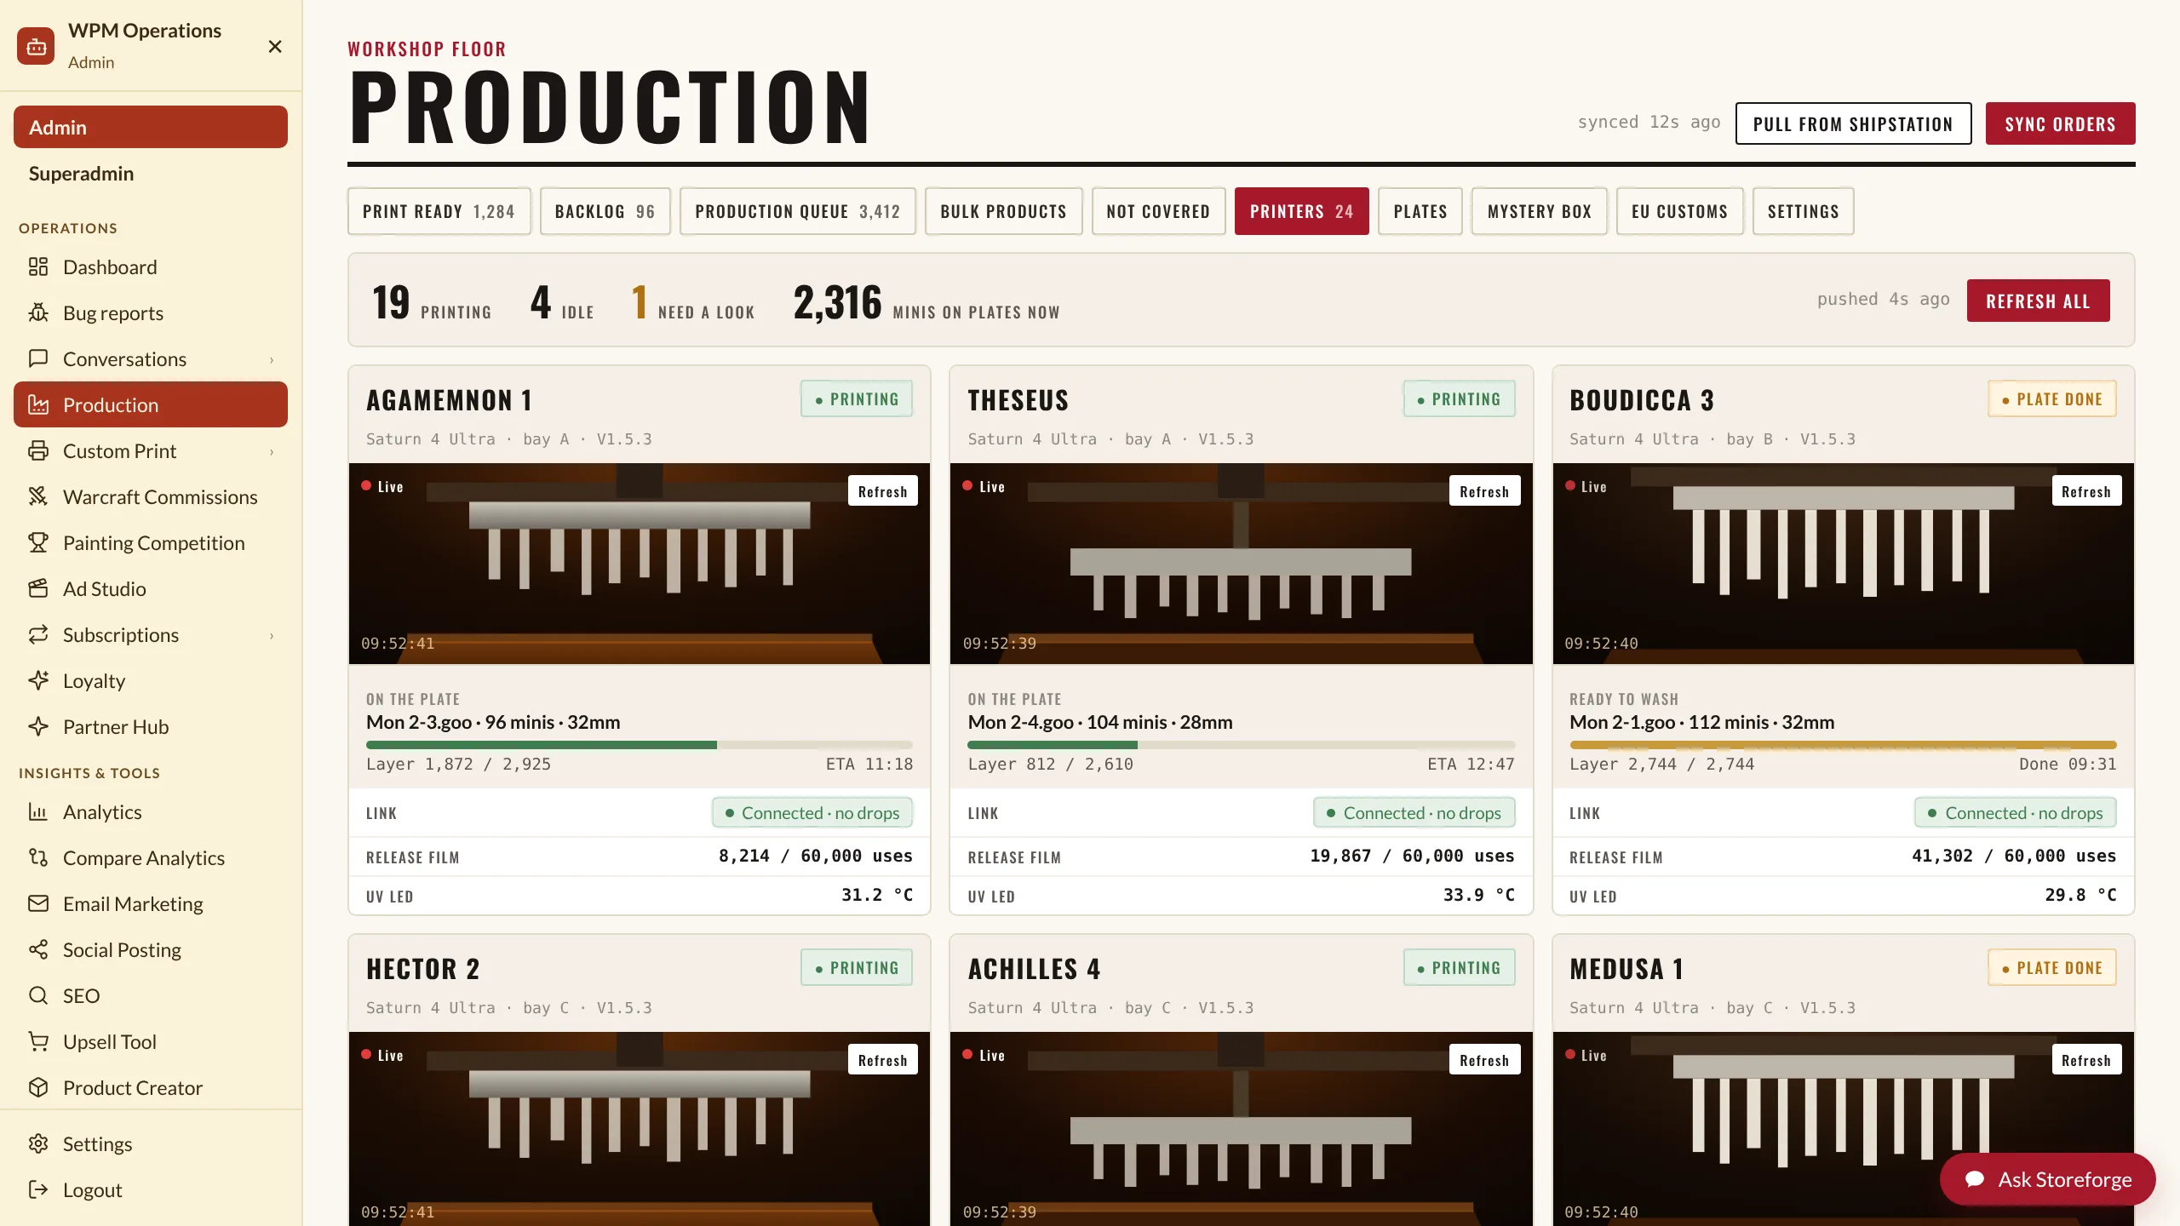Click the Conversations chat bubble icon
The width and height of the screenshot is (2180, 1226).
tap(38, 359)
